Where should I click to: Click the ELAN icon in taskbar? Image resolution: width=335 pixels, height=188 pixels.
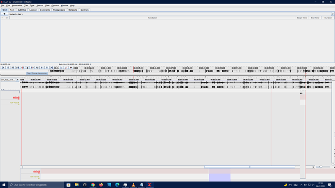(x=150, y=185)
